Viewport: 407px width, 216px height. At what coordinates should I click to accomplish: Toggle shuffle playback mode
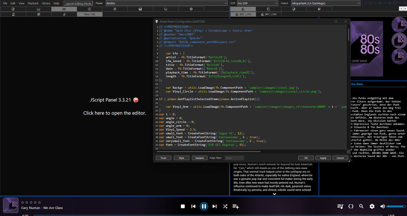(225, 206)
